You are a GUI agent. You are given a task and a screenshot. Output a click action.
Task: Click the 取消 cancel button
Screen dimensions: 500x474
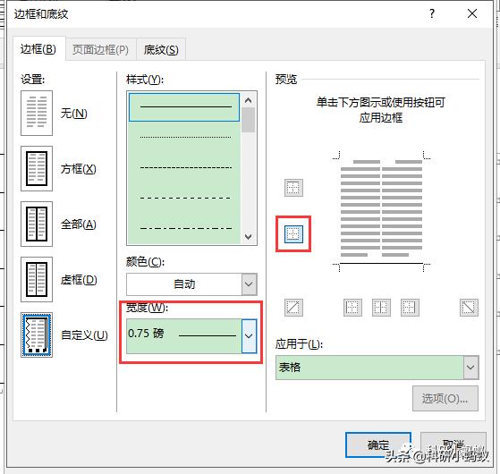453,445
